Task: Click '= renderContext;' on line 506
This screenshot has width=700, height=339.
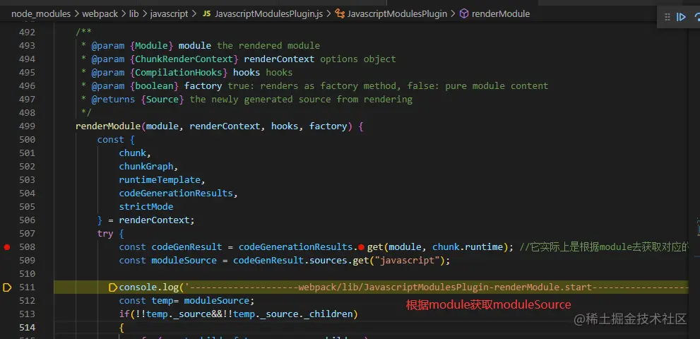Action: [151, 220]
